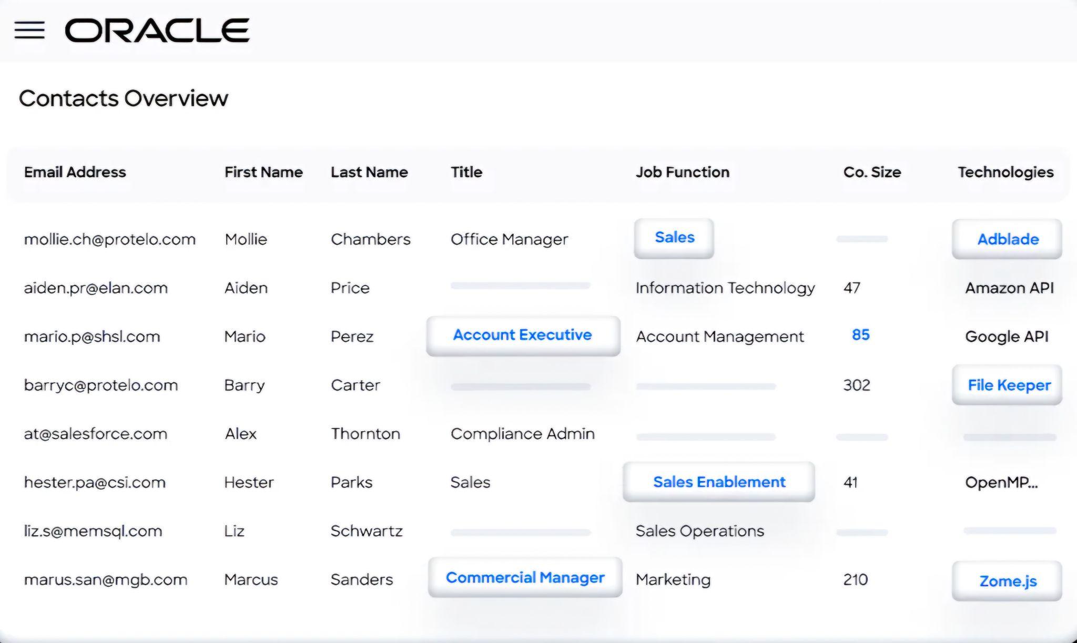
Task: Click the Zome.js technology tag
Action: click(x=1007, y=581)
